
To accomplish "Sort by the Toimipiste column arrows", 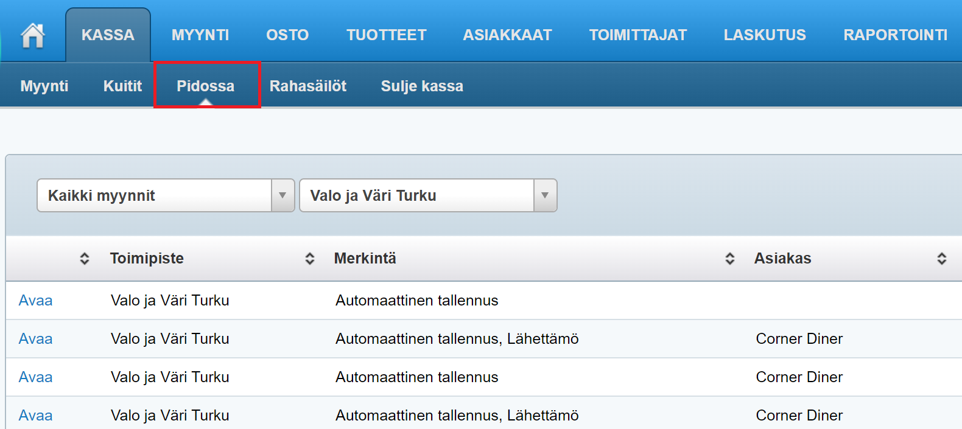I will click(309, 259).
